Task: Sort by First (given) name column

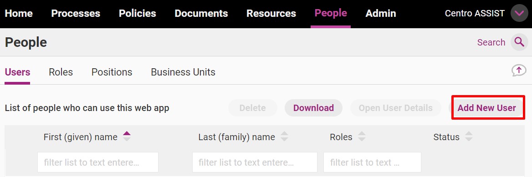Action: tap(127, 137)
